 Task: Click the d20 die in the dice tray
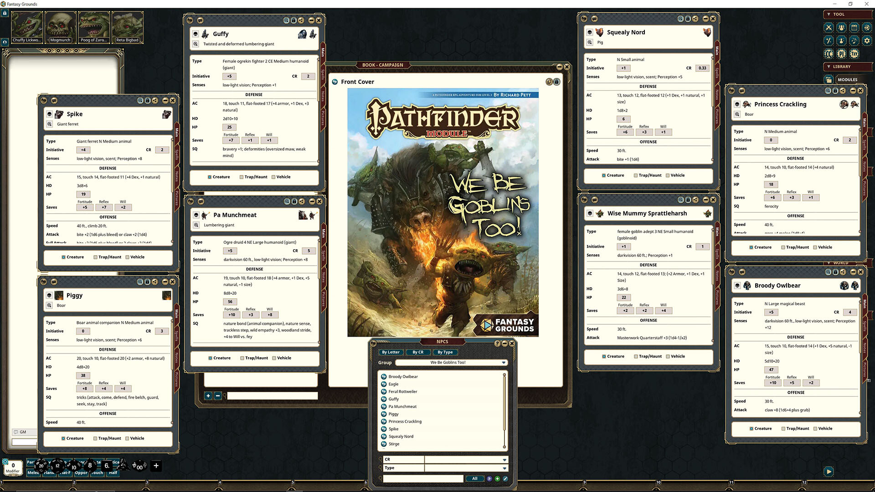[41, 466]
